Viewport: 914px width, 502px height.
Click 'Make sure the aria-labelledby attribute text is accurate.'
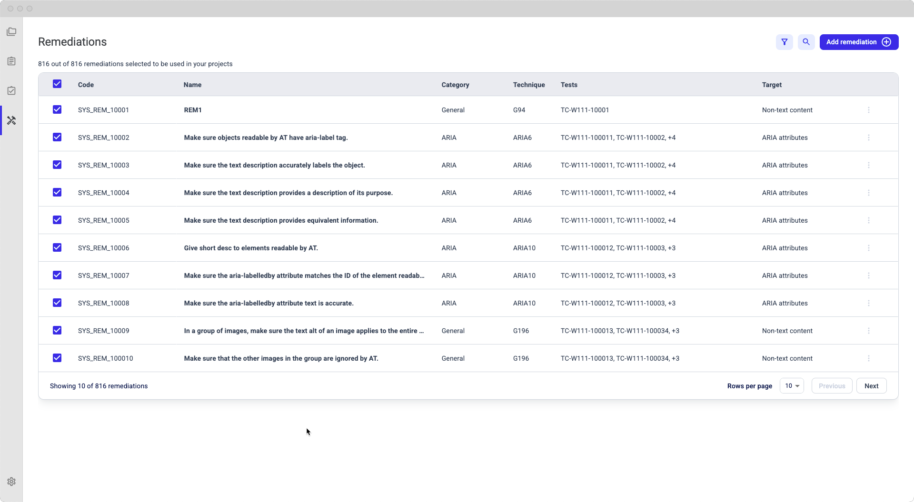(x=269, y=303)
